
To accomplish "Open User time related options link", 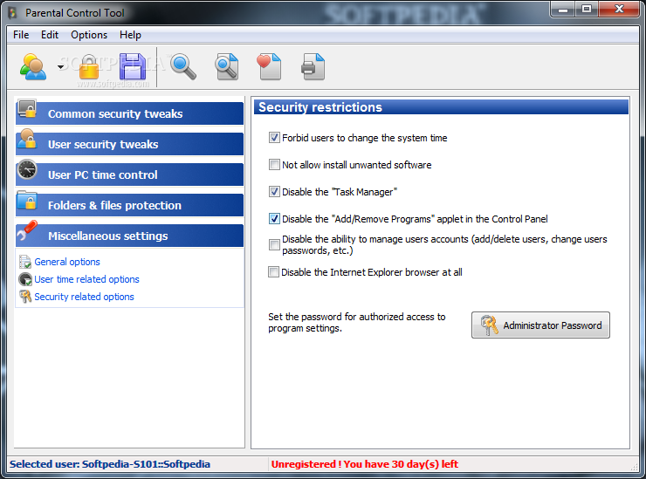I will coord(86,279).
